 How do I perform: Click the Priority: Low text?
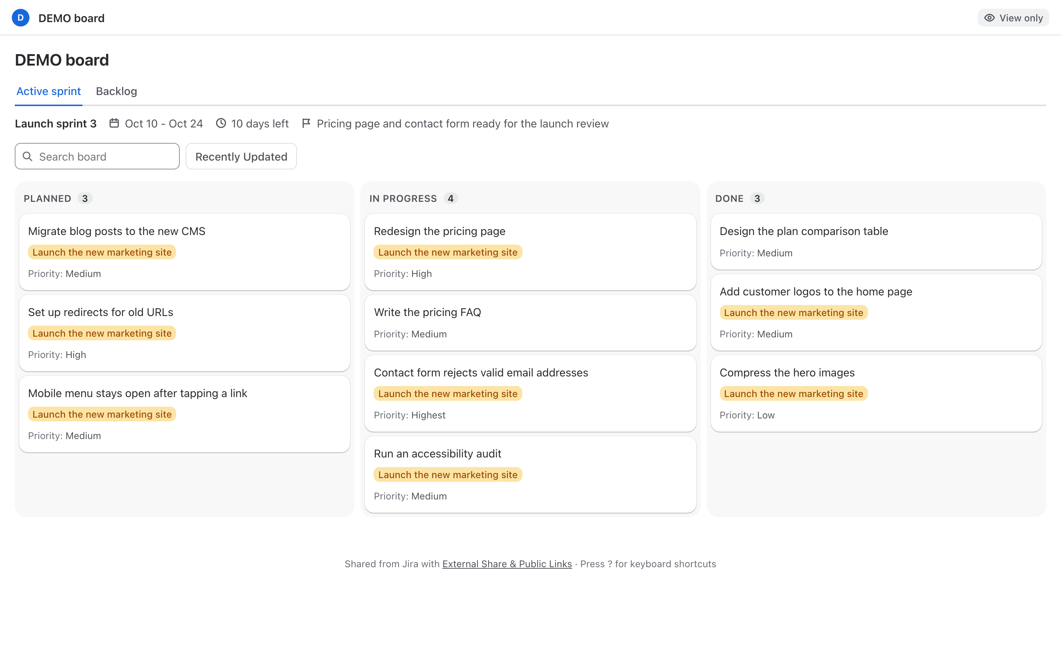(x=747, y=415)
